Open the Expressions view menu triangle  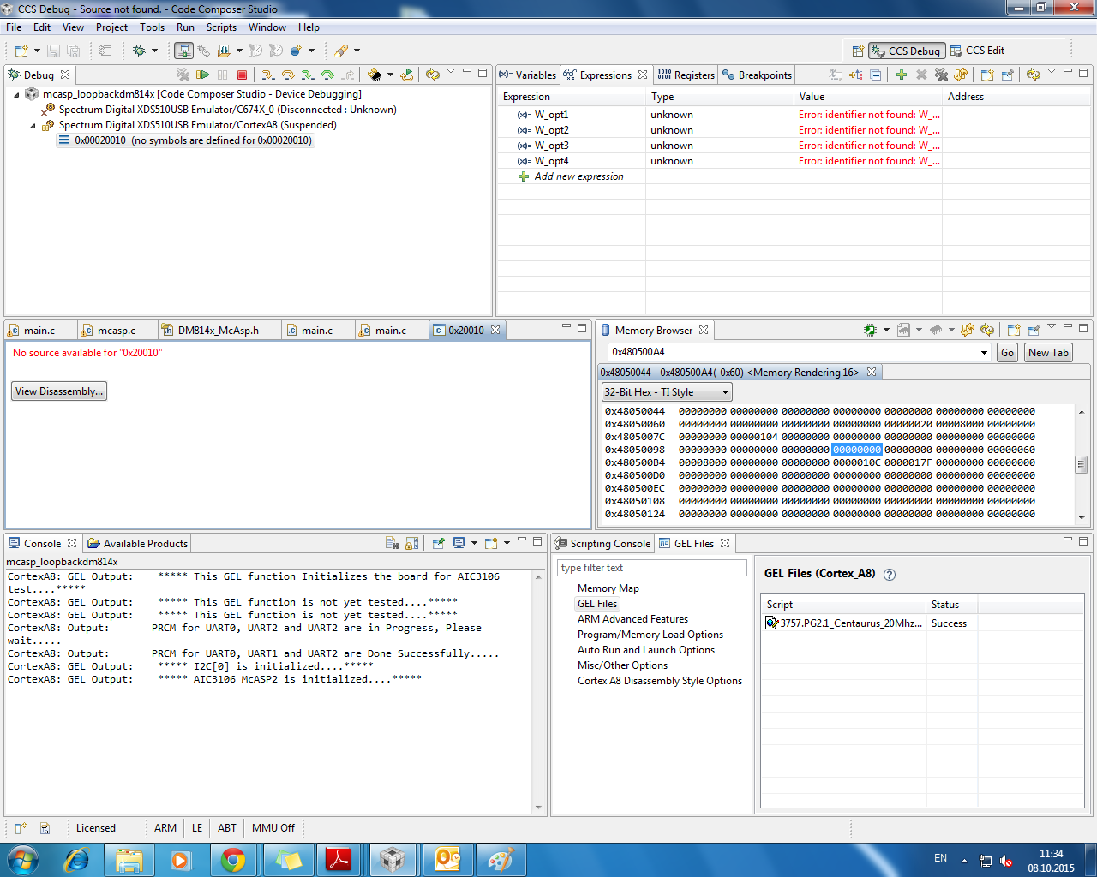pyautogui.click(x=1052, y=71)
